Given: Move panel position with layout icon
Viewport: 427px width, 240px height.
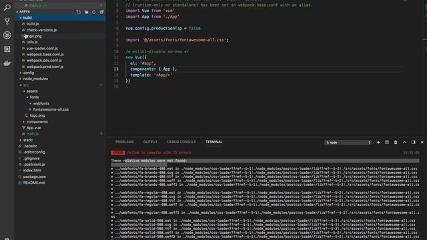Looking at the screenshot, I should click(x=413, y=142).
